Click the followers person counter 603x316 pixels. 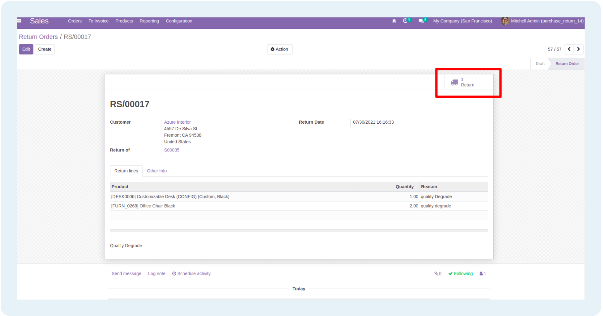click(483, 274)
